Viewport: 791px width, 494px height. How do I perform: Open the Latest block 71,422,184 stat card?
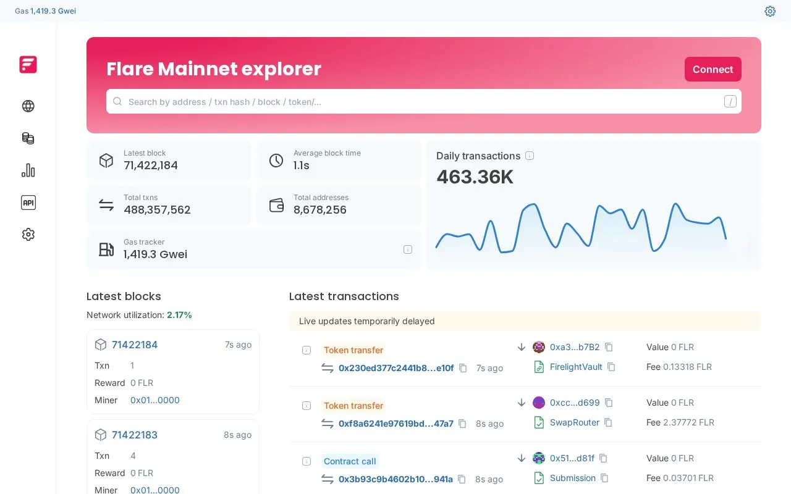[169, 161]
